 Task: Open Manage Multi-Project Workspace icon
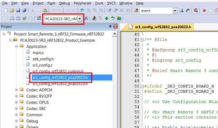101,18
